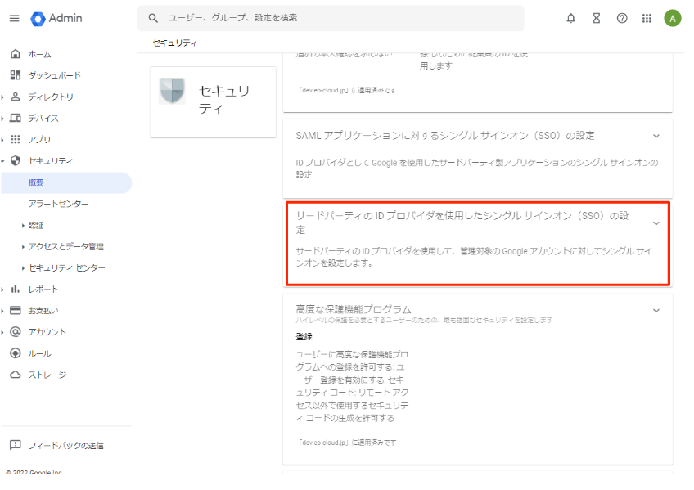Expand the ディレクトリ arrow
694x490 pixels.
[x=2, y=97]
